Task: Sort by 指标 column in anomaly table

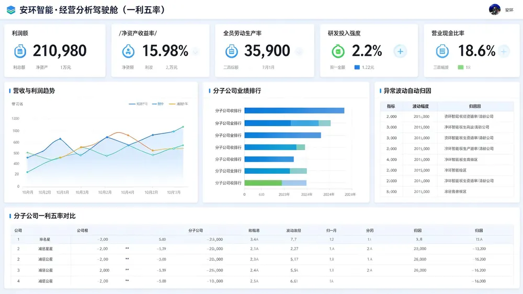Action: pos(391,106)
